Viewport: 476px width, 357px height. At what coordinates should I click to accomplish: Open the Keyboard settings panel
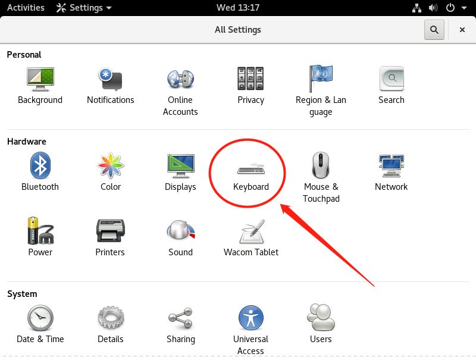click(250, 177)
